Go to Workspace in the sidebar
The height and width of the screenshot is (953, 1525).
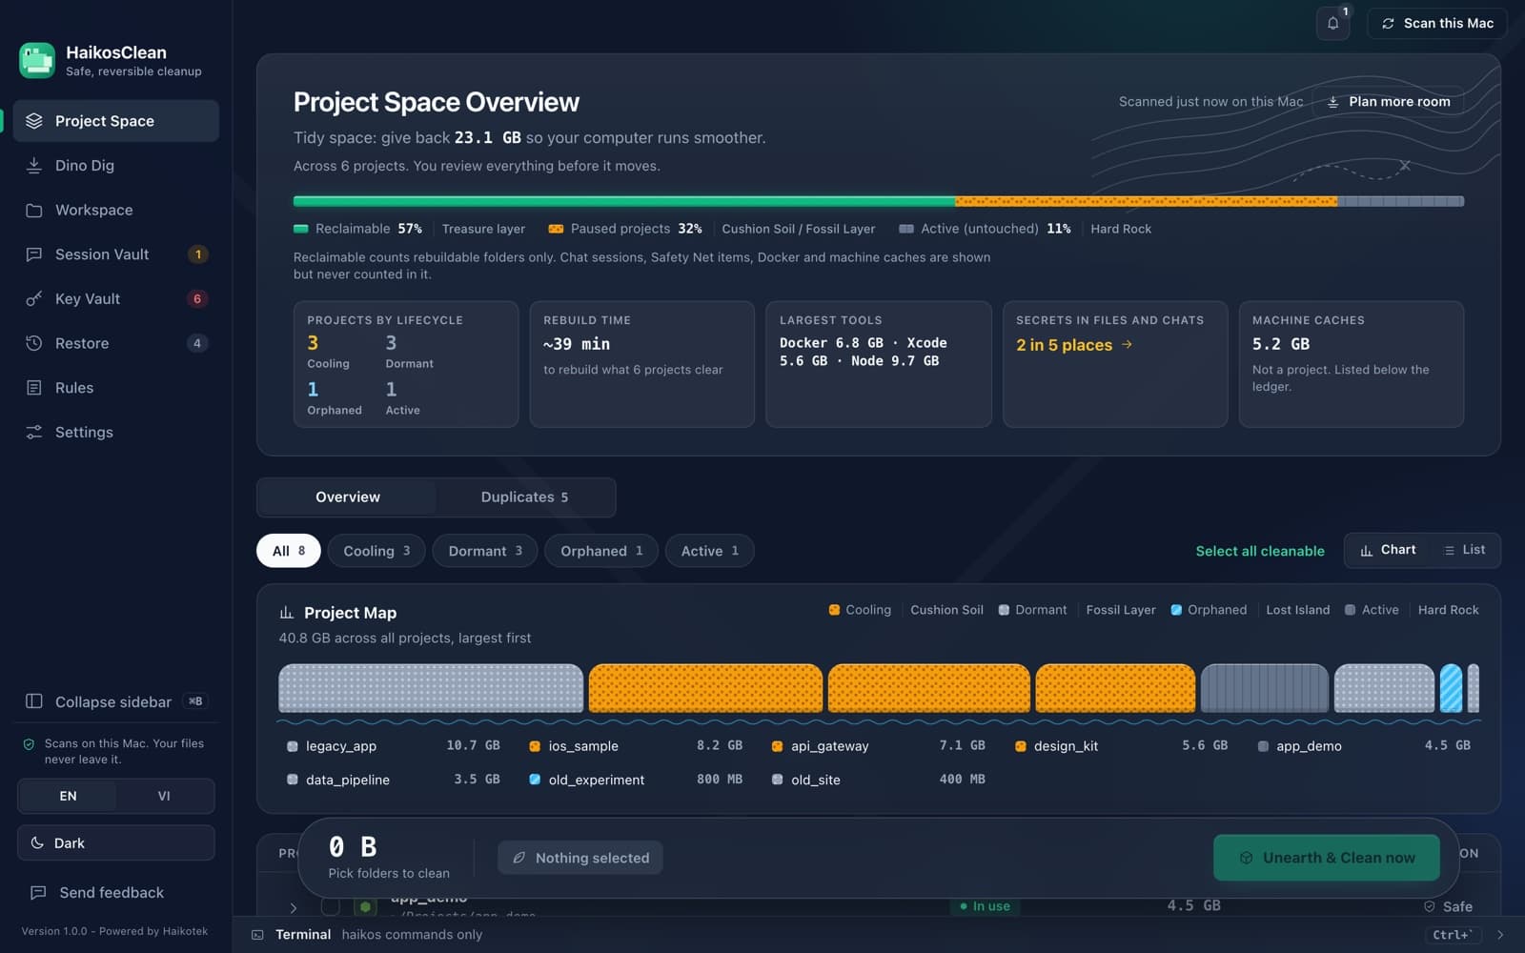tap(116, 210)
